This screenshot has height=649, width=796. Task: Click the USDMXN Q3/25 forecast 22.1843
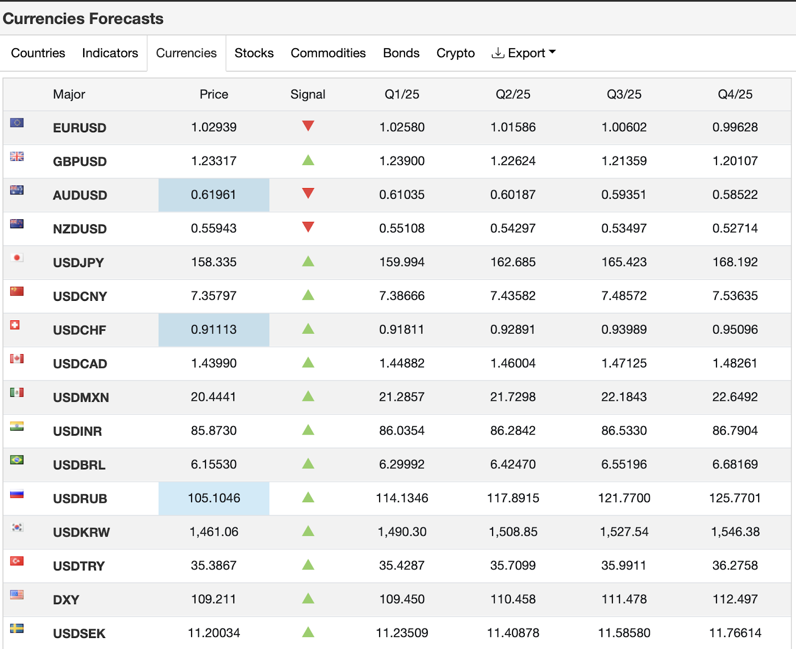click(x=624, y=397)
